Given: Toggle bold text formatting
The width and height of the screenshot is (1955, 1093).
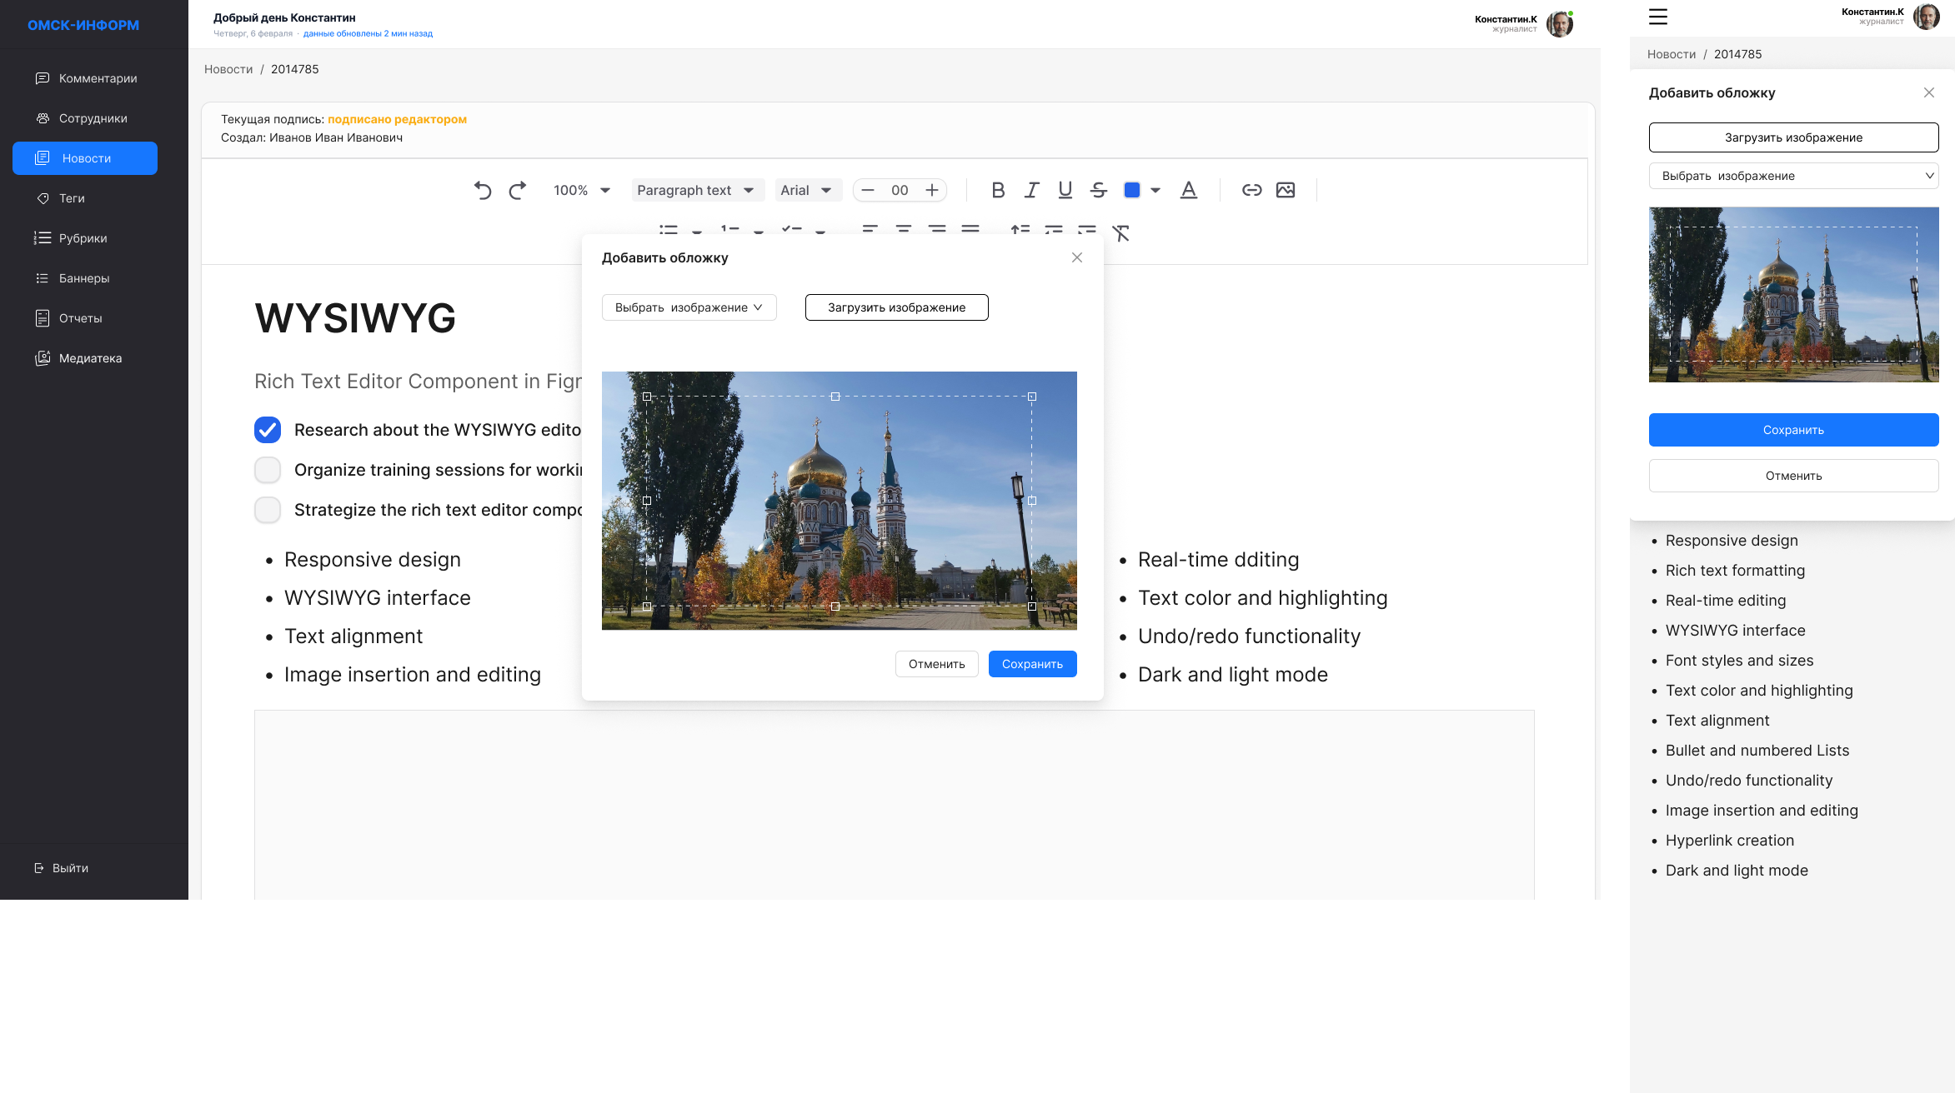Looking at the screenshot, I should coord(998,190).
